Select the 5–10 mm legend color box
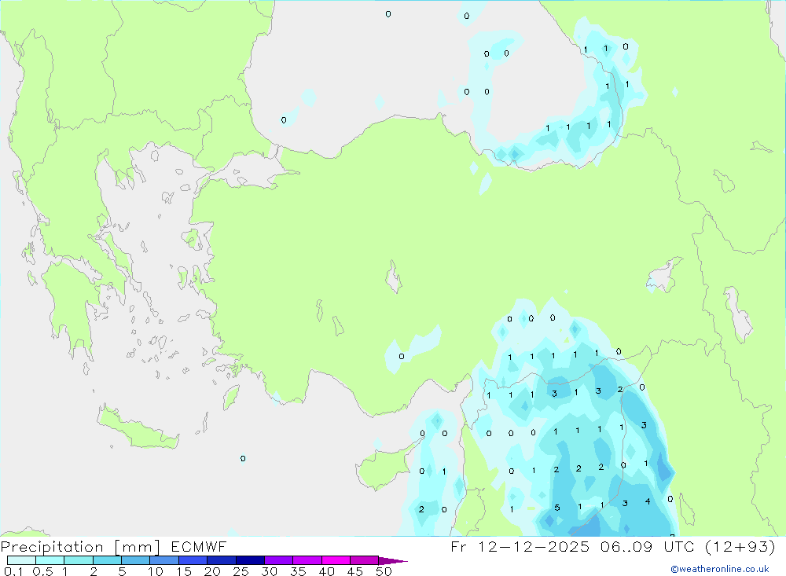Image resolution: width=786 pixels, height=576 pixels. [136, 560]
